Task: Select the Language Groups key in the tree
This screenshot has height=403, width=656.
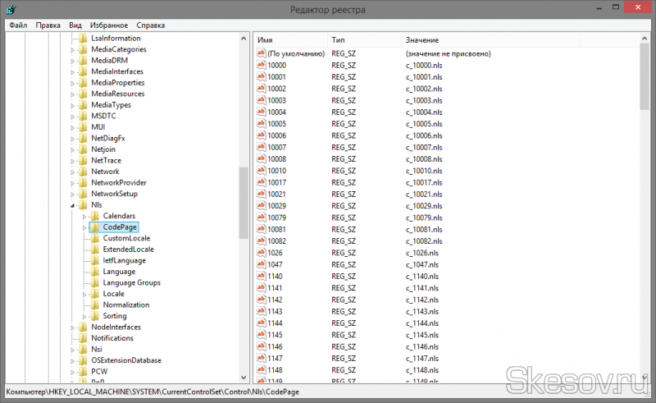Action: coord(131,282)
